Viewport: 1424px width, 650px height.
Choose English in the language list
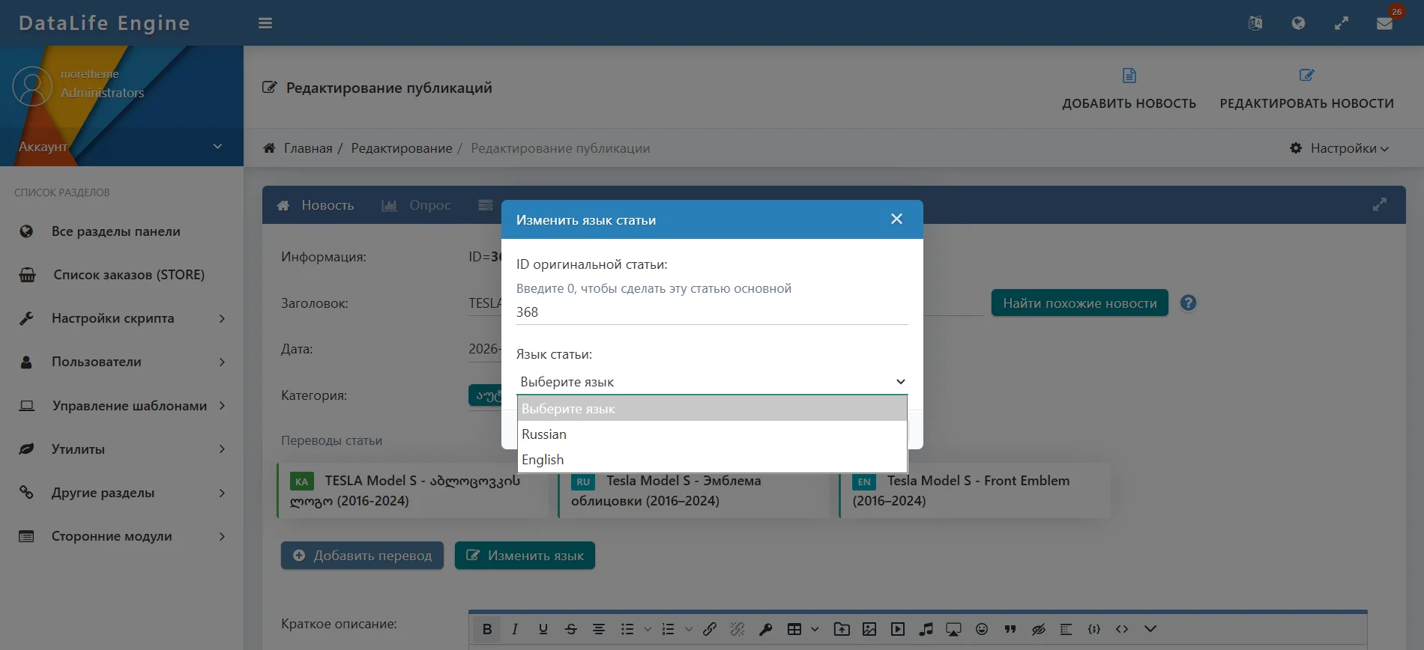(x=543, y=460)
